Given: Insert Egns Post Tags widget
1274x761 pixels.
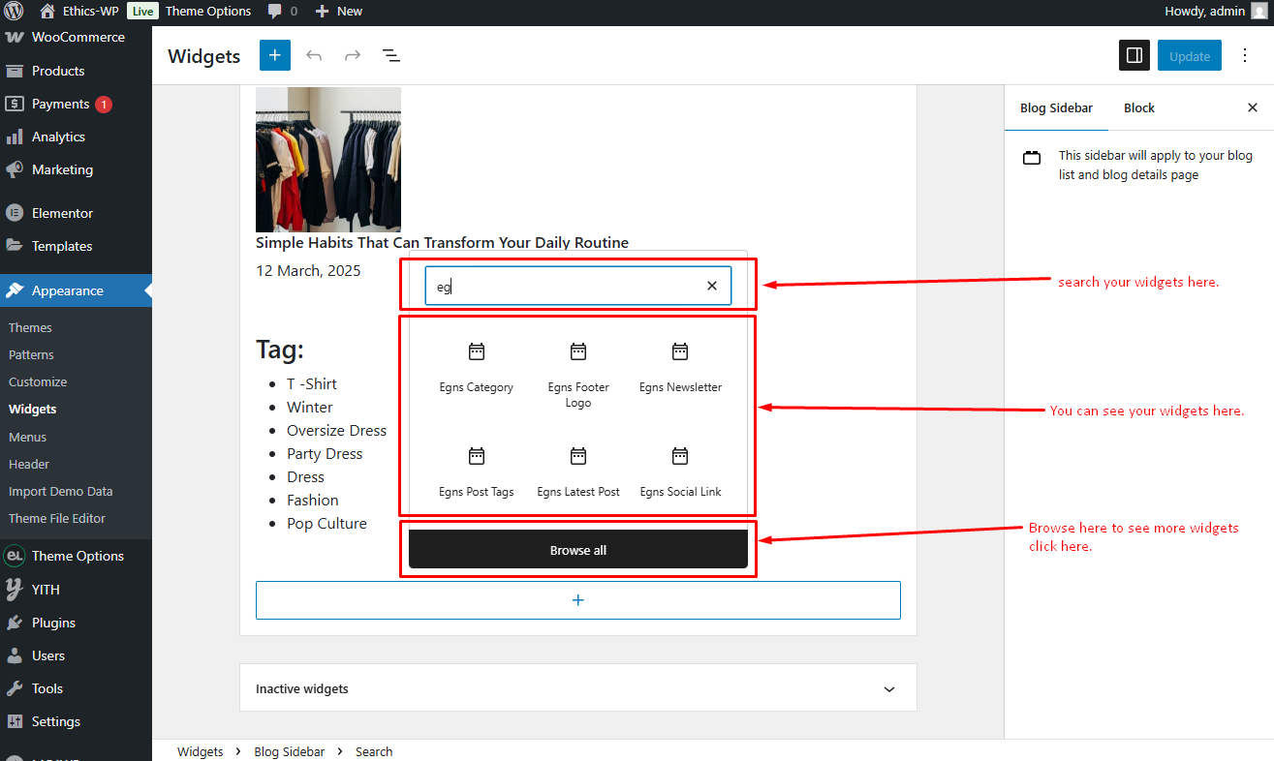Looking at the screenshot, I should [476, 472].
